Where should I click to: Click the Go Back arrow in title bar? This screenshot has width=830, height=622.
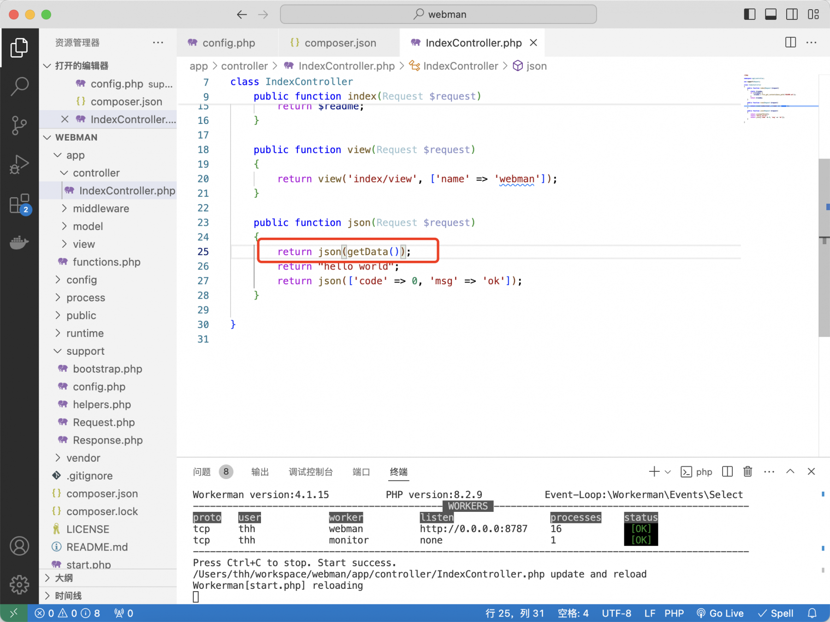(x=242, y=15)
